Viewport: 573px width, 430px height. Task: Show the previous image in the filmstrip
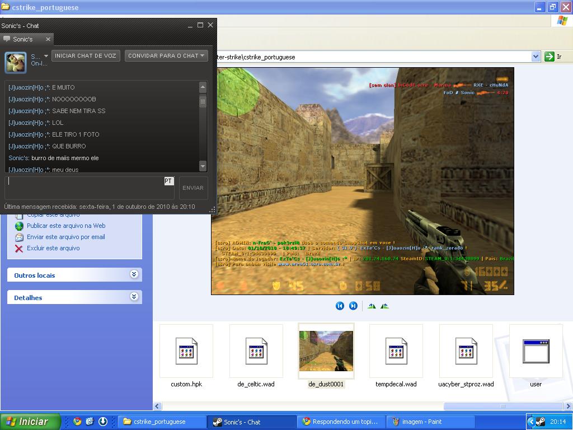click(340, 306)
